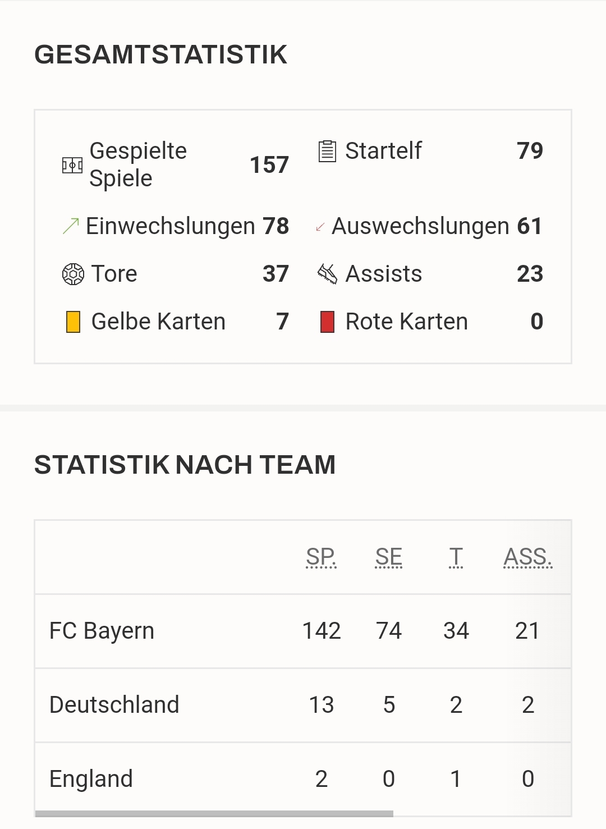
Task: Click the horizontal scrollbar under the team table
Action: coord(214,813)
